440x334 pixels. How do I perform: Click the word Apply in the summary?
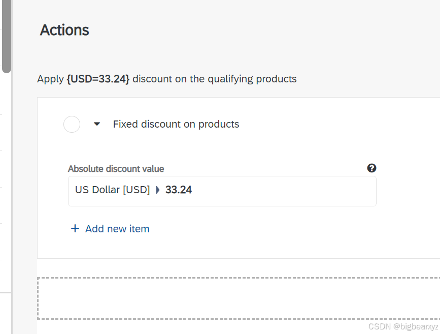point(50,79)
